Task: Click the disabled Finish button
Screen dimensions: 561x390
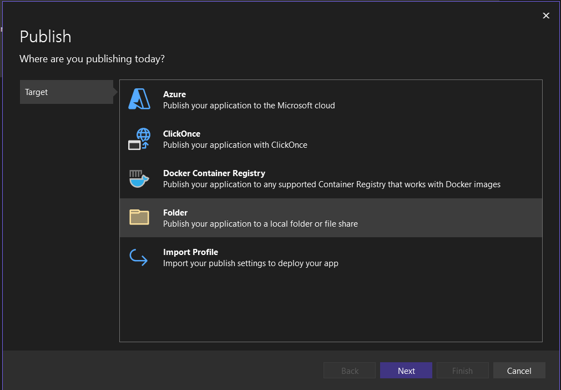Action: click(x=463, y=371)
